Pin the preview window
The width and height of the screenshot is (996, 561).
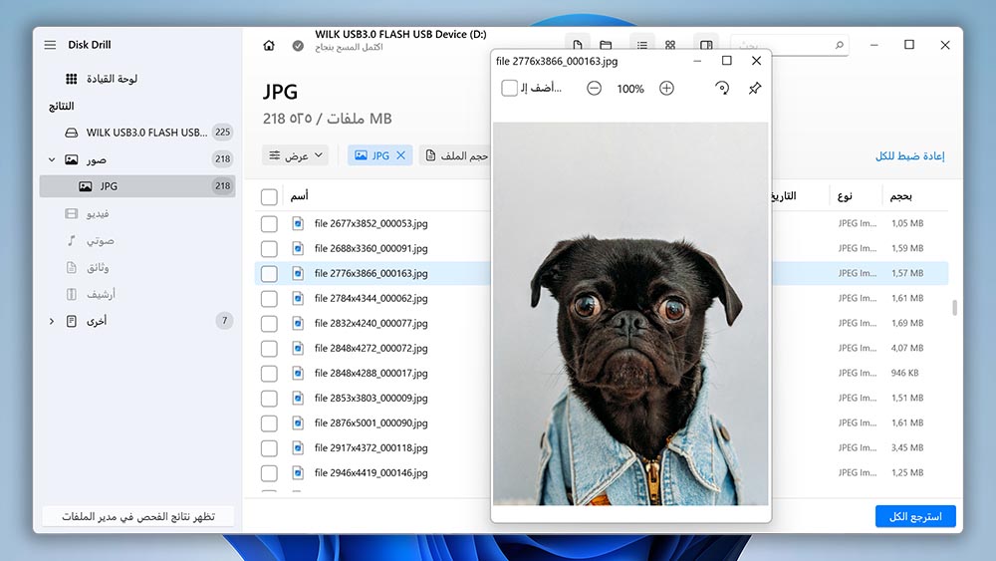(755, 89)
